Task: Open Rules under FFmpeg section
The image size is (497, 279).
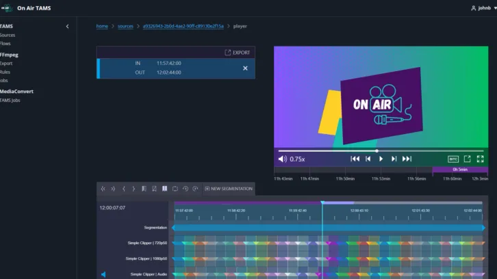Action: (x=6, y=72)
